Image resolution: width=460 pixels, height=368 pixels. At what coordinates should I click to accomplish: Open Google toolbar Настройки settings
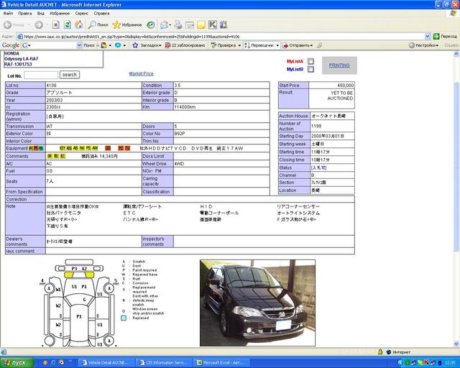(x=423, y=45)
